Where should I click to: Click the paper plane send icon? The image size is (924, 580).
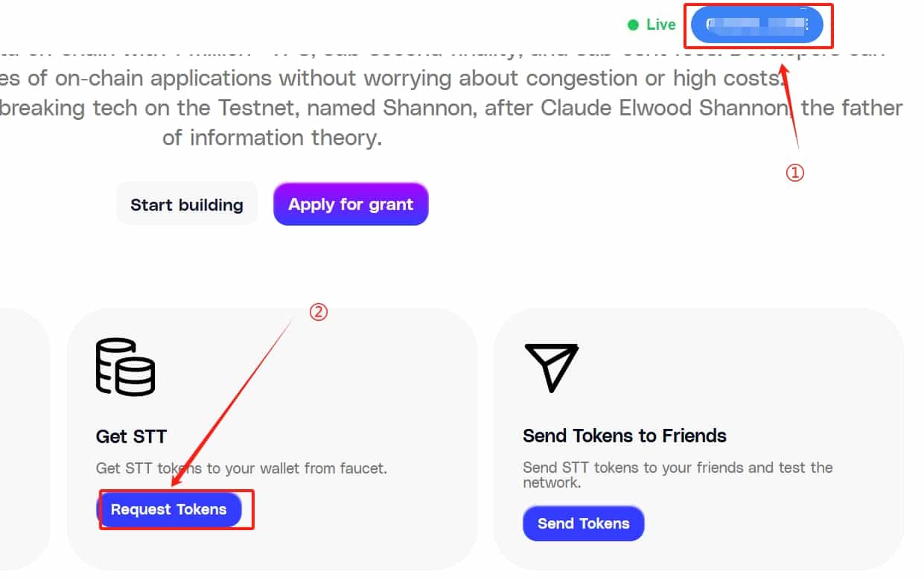552,367
